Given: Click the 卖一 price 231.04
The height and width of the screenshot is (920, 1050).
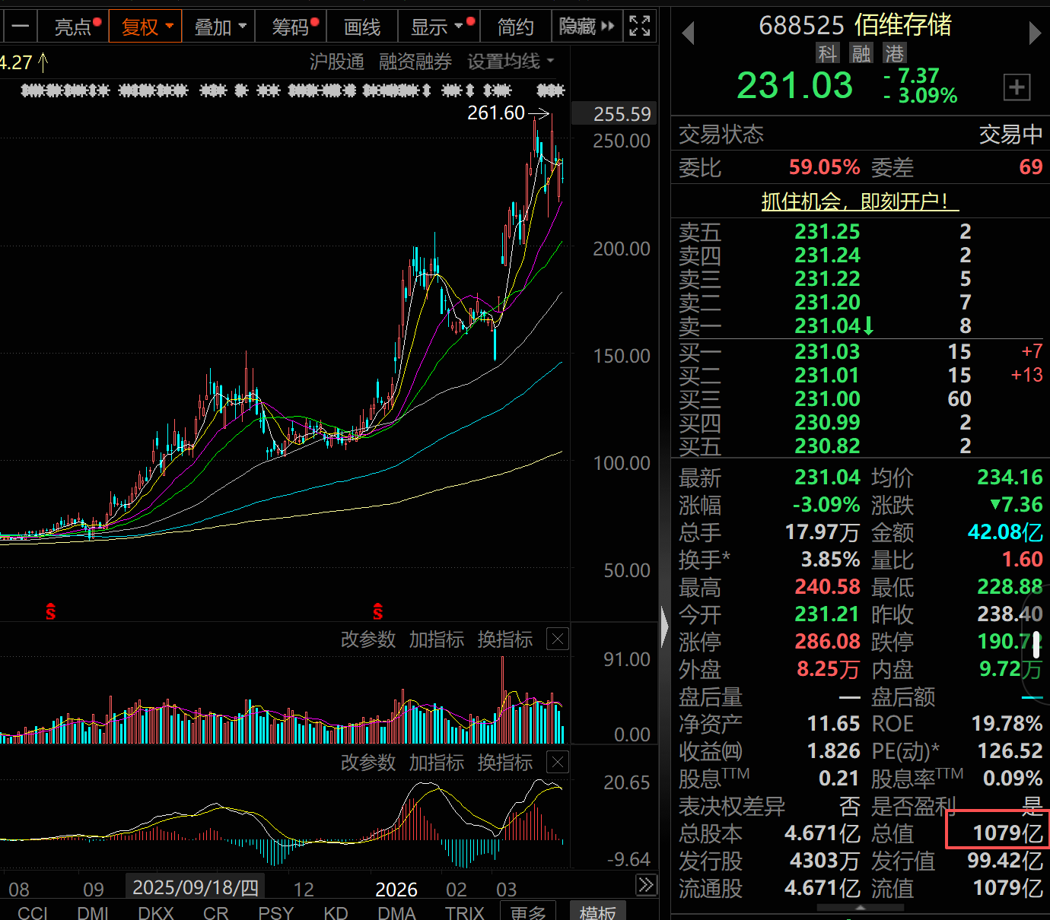Looking at the screenshot, I should (x=827, y=326).
